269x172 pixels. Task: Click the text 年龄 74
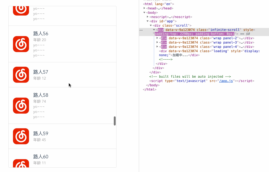40,101
